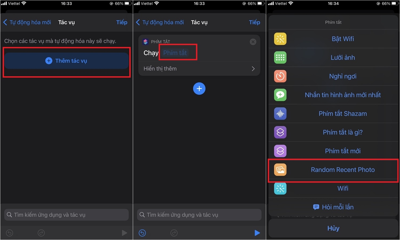400x240 pixels.
Task: Click the chevron beside Hiển thị thêm
Action: pyautogui.click(x=253, y=69)
